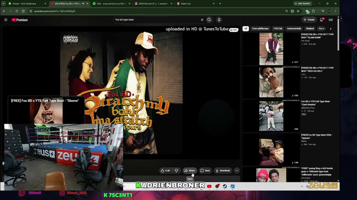Close the Stream - Kick Dashboard tab
Screen dimensions: 357x200
[x=45, y=4]
